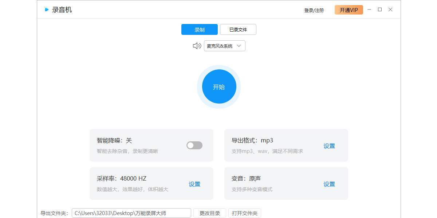Image resolution: width=437 pixels, height=218 pixels.
Task: Click the 打开文件夹 button
Action: tap(245, 213)
